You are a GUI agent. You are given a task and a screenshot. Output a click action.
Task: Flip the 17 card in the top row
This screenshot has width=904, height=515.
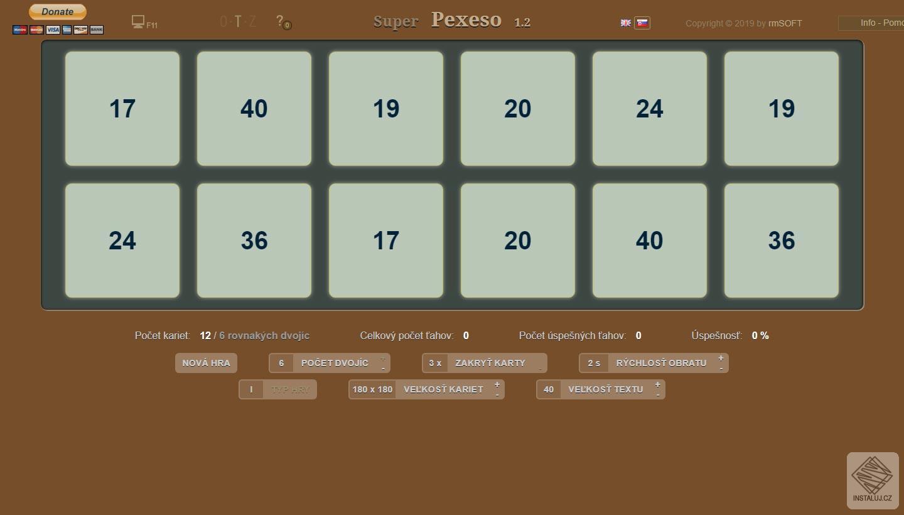[x=122, y=109]
